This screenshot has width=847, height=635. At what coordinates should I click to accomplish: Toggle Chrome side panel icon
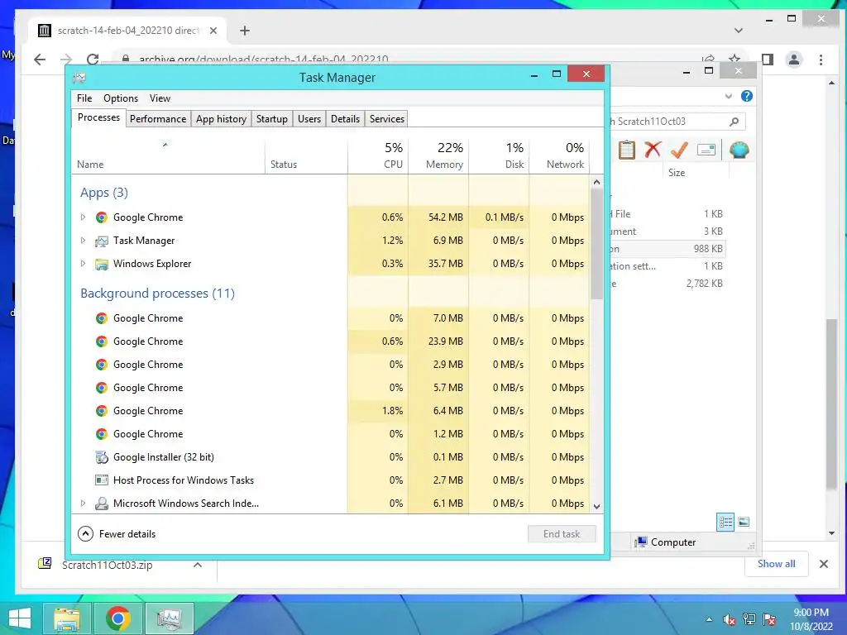(x=767, y=60)
